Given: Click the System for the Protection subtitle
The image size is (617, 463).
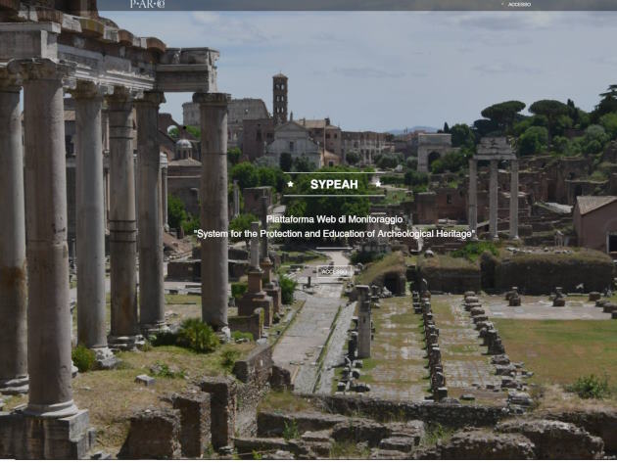Looking at the screenshot, I should [x=334, y=234].
